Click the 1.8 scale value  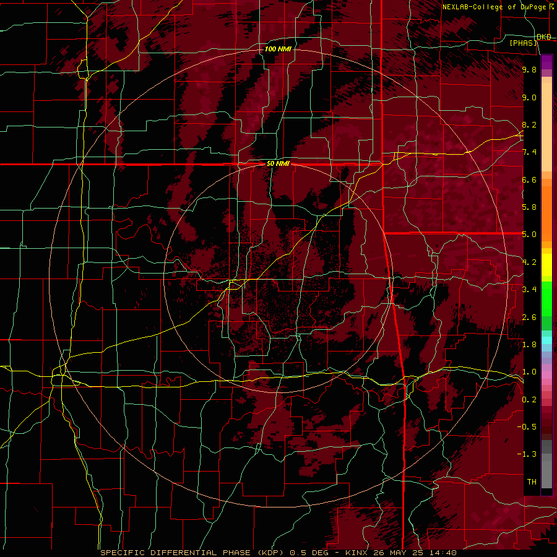pos(529,345)
